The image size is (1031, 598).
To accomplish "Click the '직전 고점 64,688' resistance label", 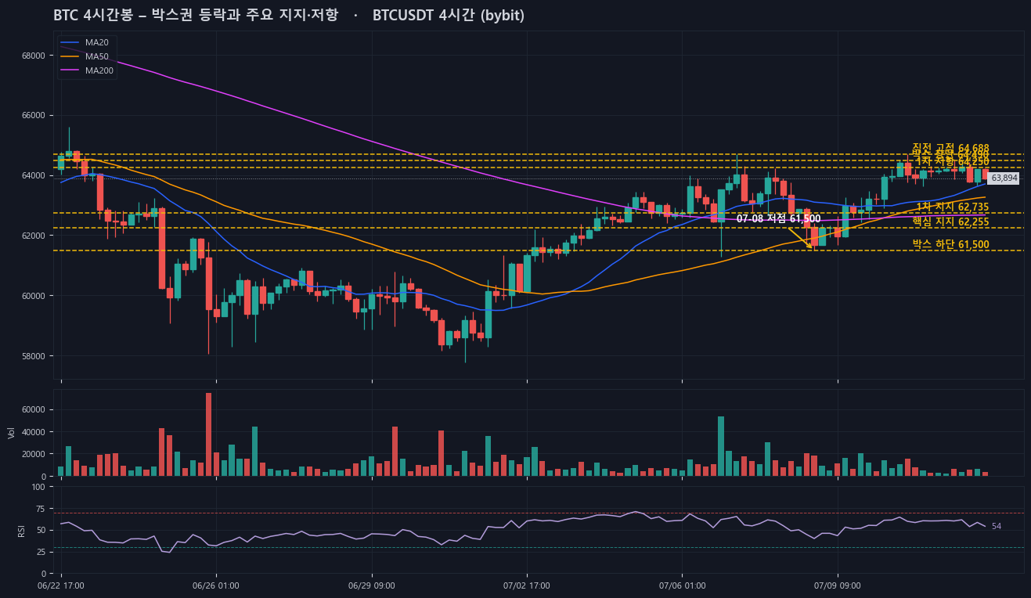I will coord(950,148).
